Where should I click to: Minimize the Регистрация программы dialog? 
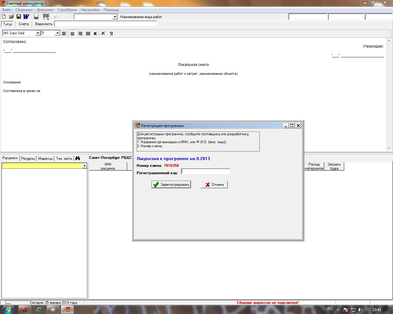click(286, 125)
